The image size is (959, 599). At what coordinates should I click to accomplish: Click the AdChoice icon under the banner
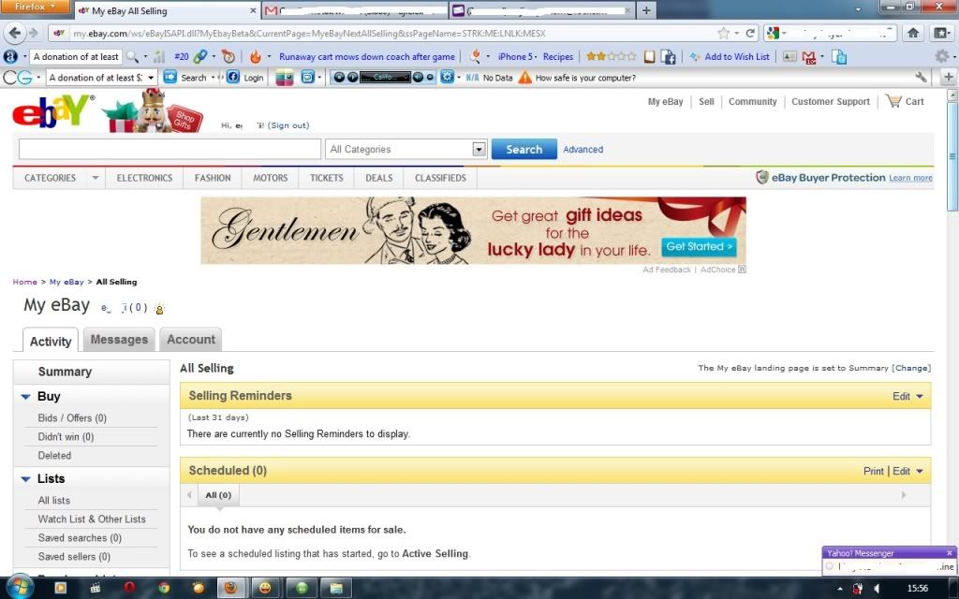pos(742,270)
